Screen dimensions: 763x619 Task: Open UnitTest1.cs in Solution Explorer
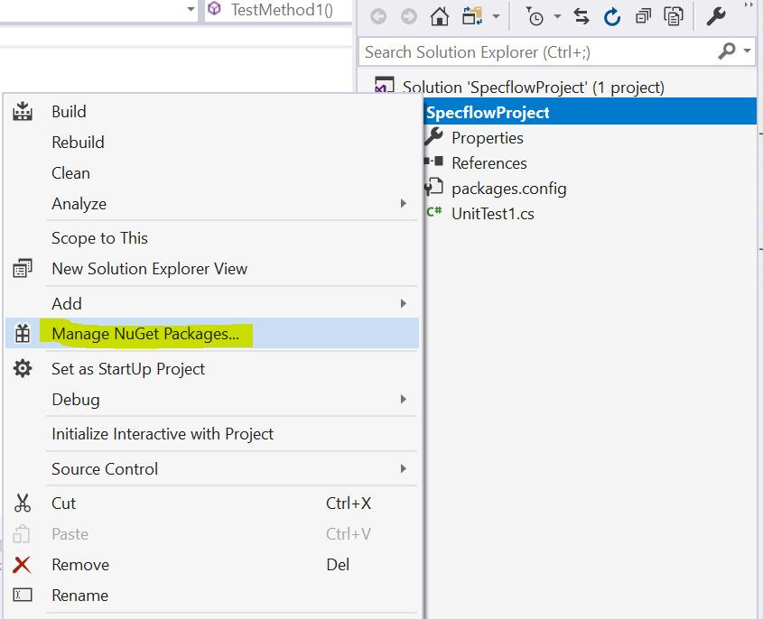pyautogui.click(x=492, y=214)
